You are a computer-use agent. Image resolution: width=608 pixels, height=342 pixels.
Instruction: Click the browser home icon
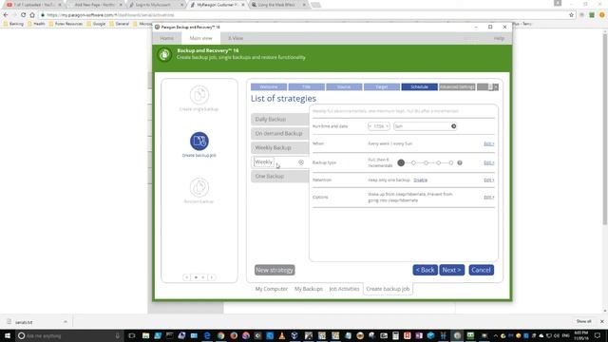point(32,15)
